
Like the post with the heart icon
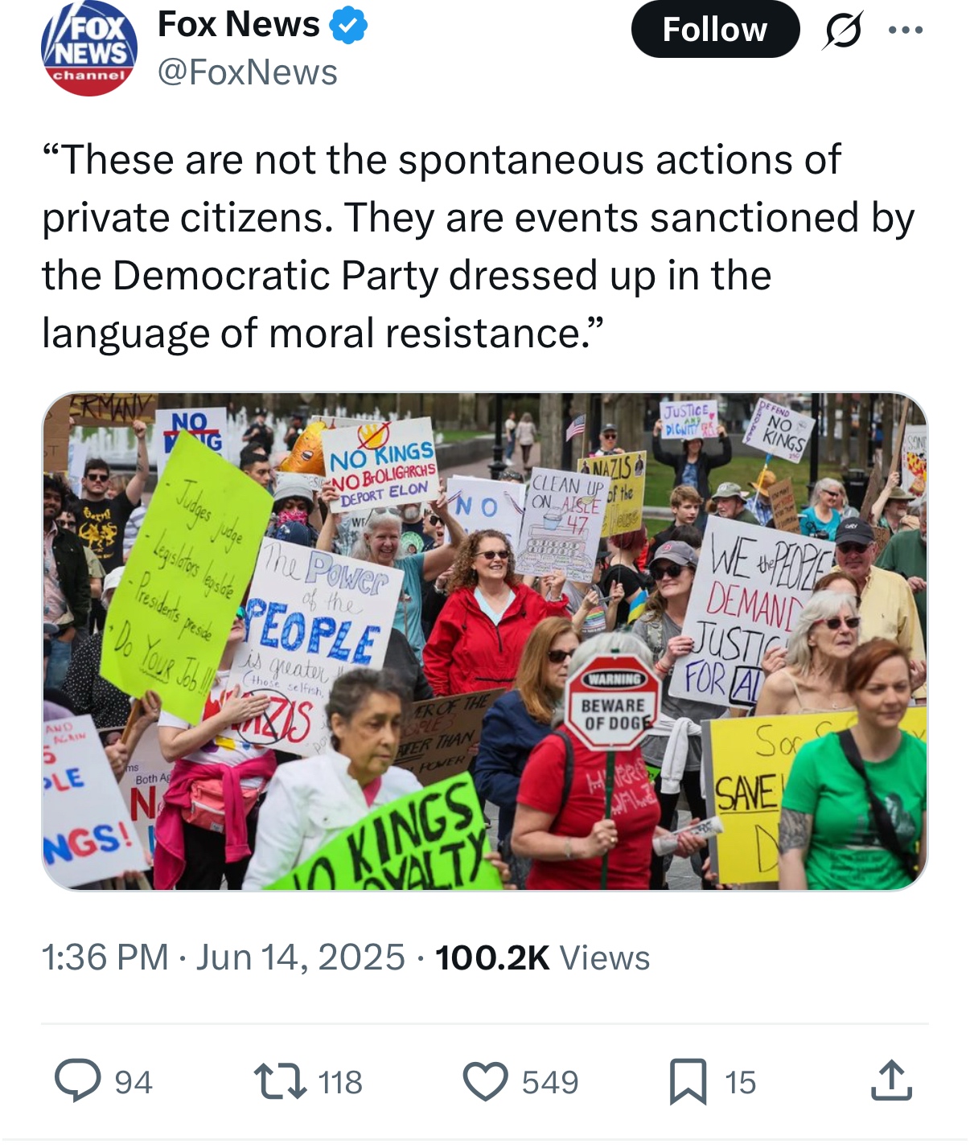[486, 1080]
